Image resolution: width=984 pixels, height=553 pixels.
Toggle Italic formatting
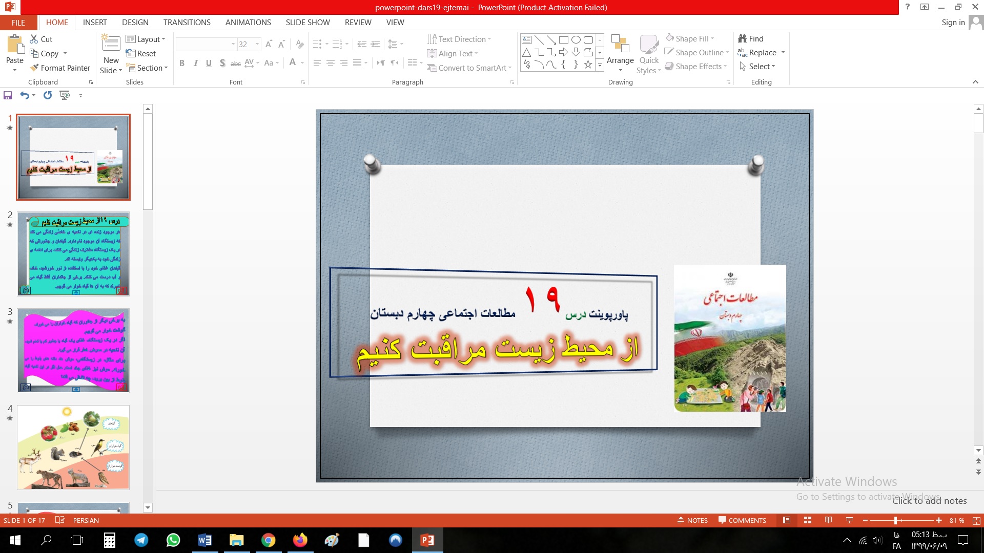[x=195, y=63]
